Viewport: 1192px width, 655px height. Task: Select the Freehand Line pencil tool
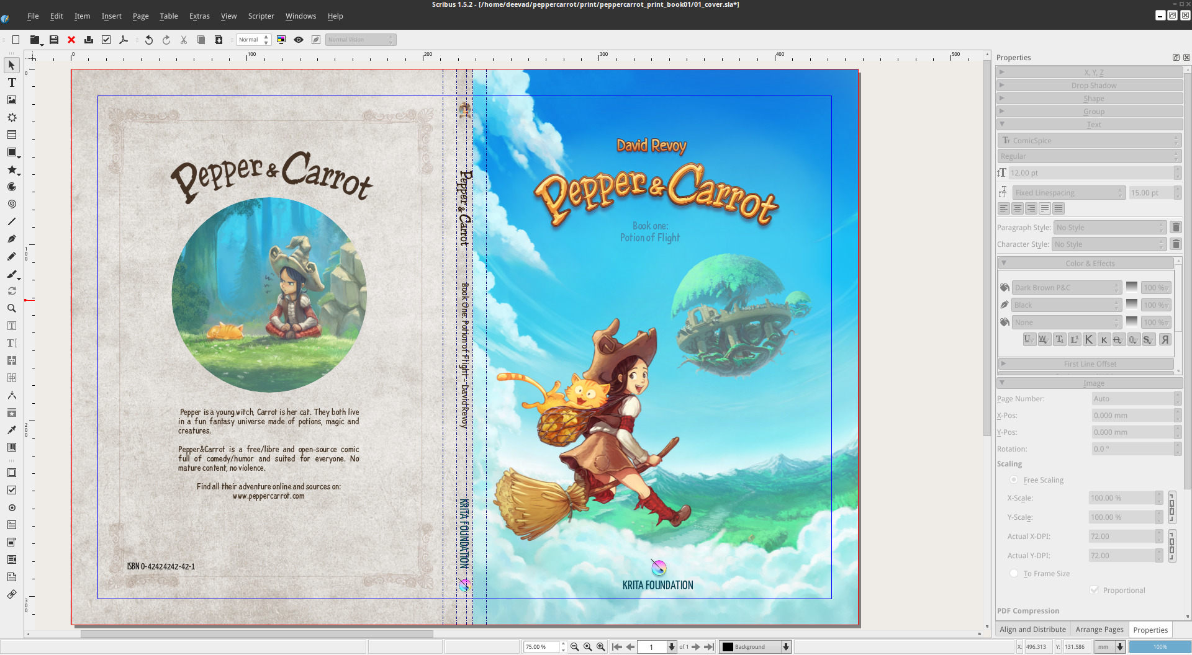[12, 256]
